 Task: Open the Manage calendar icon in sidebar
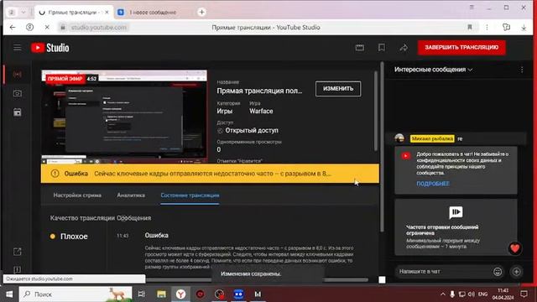pos(17,112)
